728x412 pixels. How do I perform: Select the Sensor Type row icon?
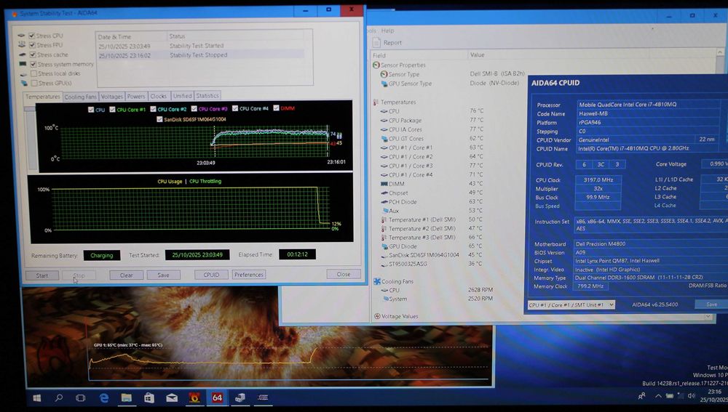click(x=384, y=74)
